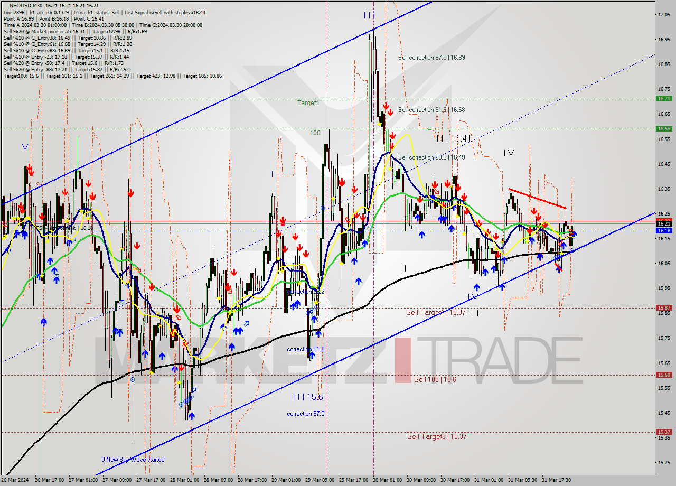
Task: Click the '27 Mar 09:00' time axis label
Action: tap(117, 480)
